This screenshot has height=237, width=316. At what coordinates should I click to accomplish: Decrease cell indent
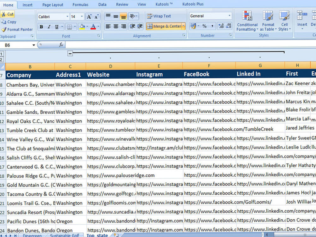point(132,26)
